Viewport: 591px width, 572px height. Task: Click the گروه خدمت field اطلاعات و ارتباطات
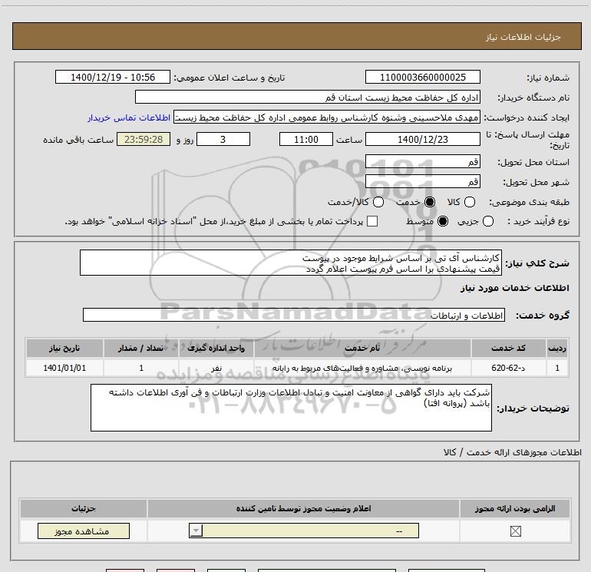(x=294, y=316)
